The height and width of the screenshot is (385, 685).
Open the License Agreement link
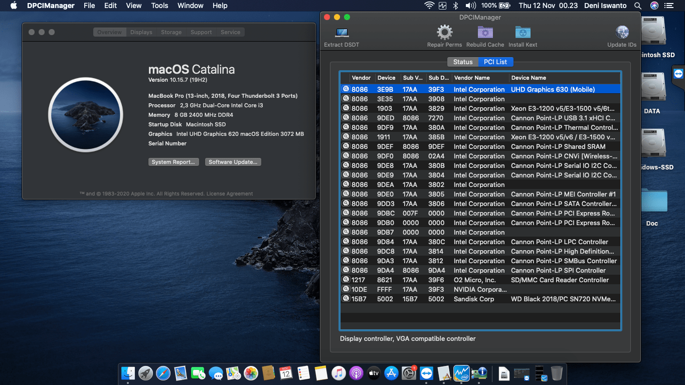pos(230,194)
